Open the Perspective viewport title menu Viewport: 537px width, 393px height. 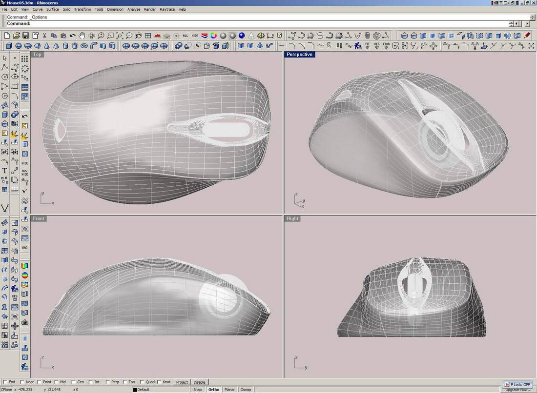tap(299, 55)
